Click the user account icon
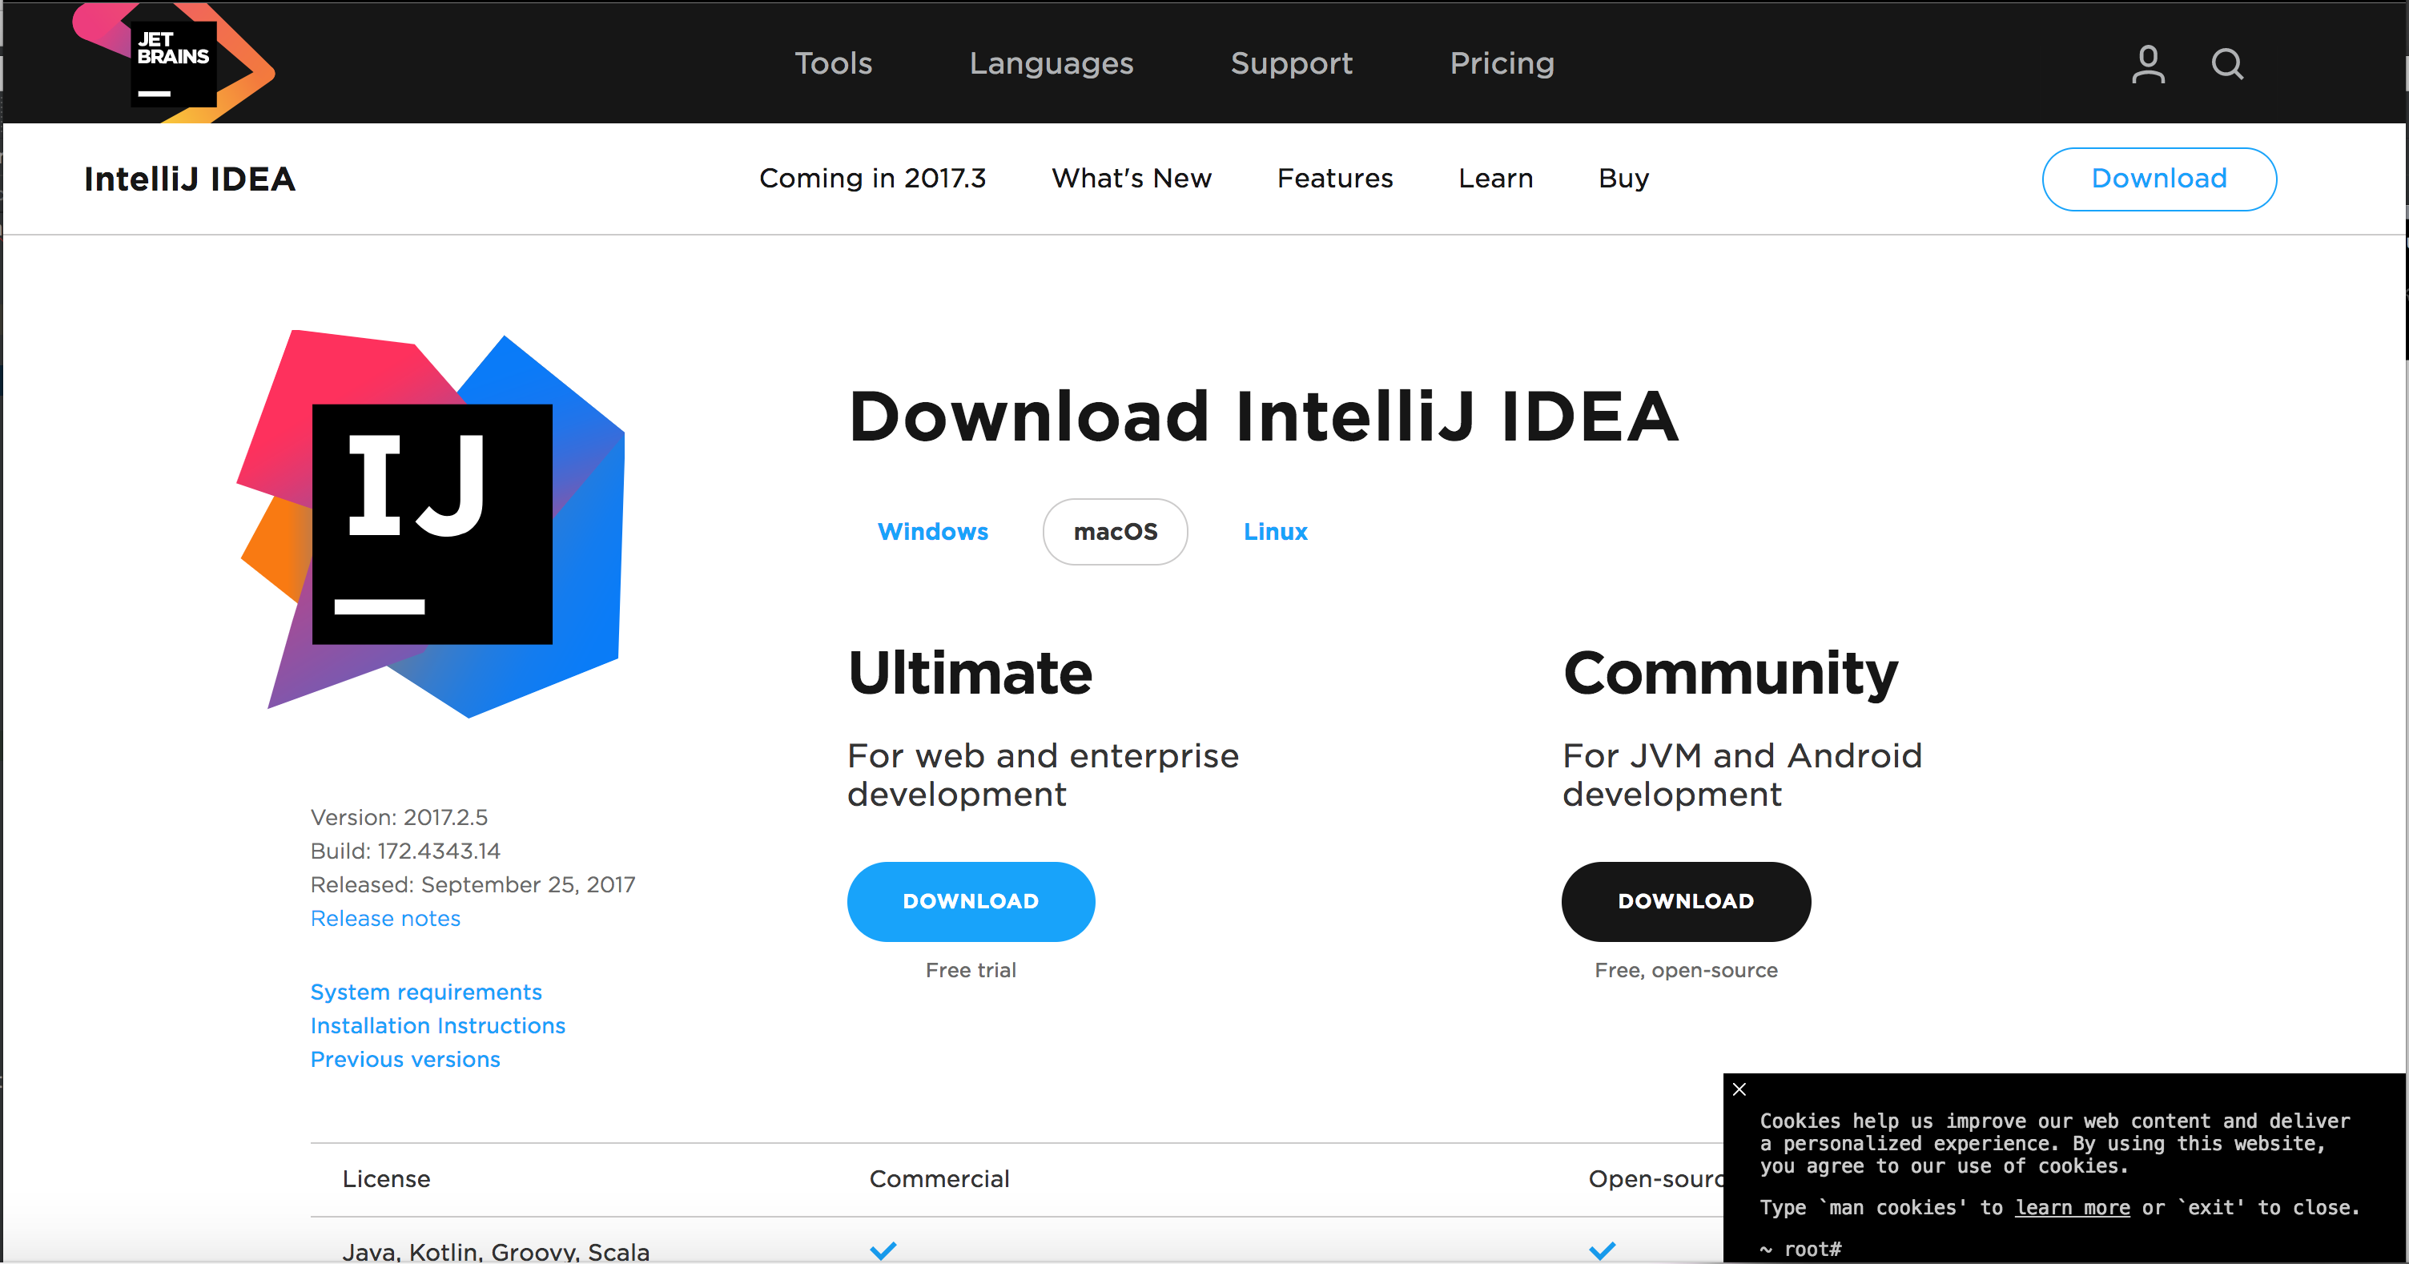This screenshot has height=1264, width=2409. point(2147,62)
